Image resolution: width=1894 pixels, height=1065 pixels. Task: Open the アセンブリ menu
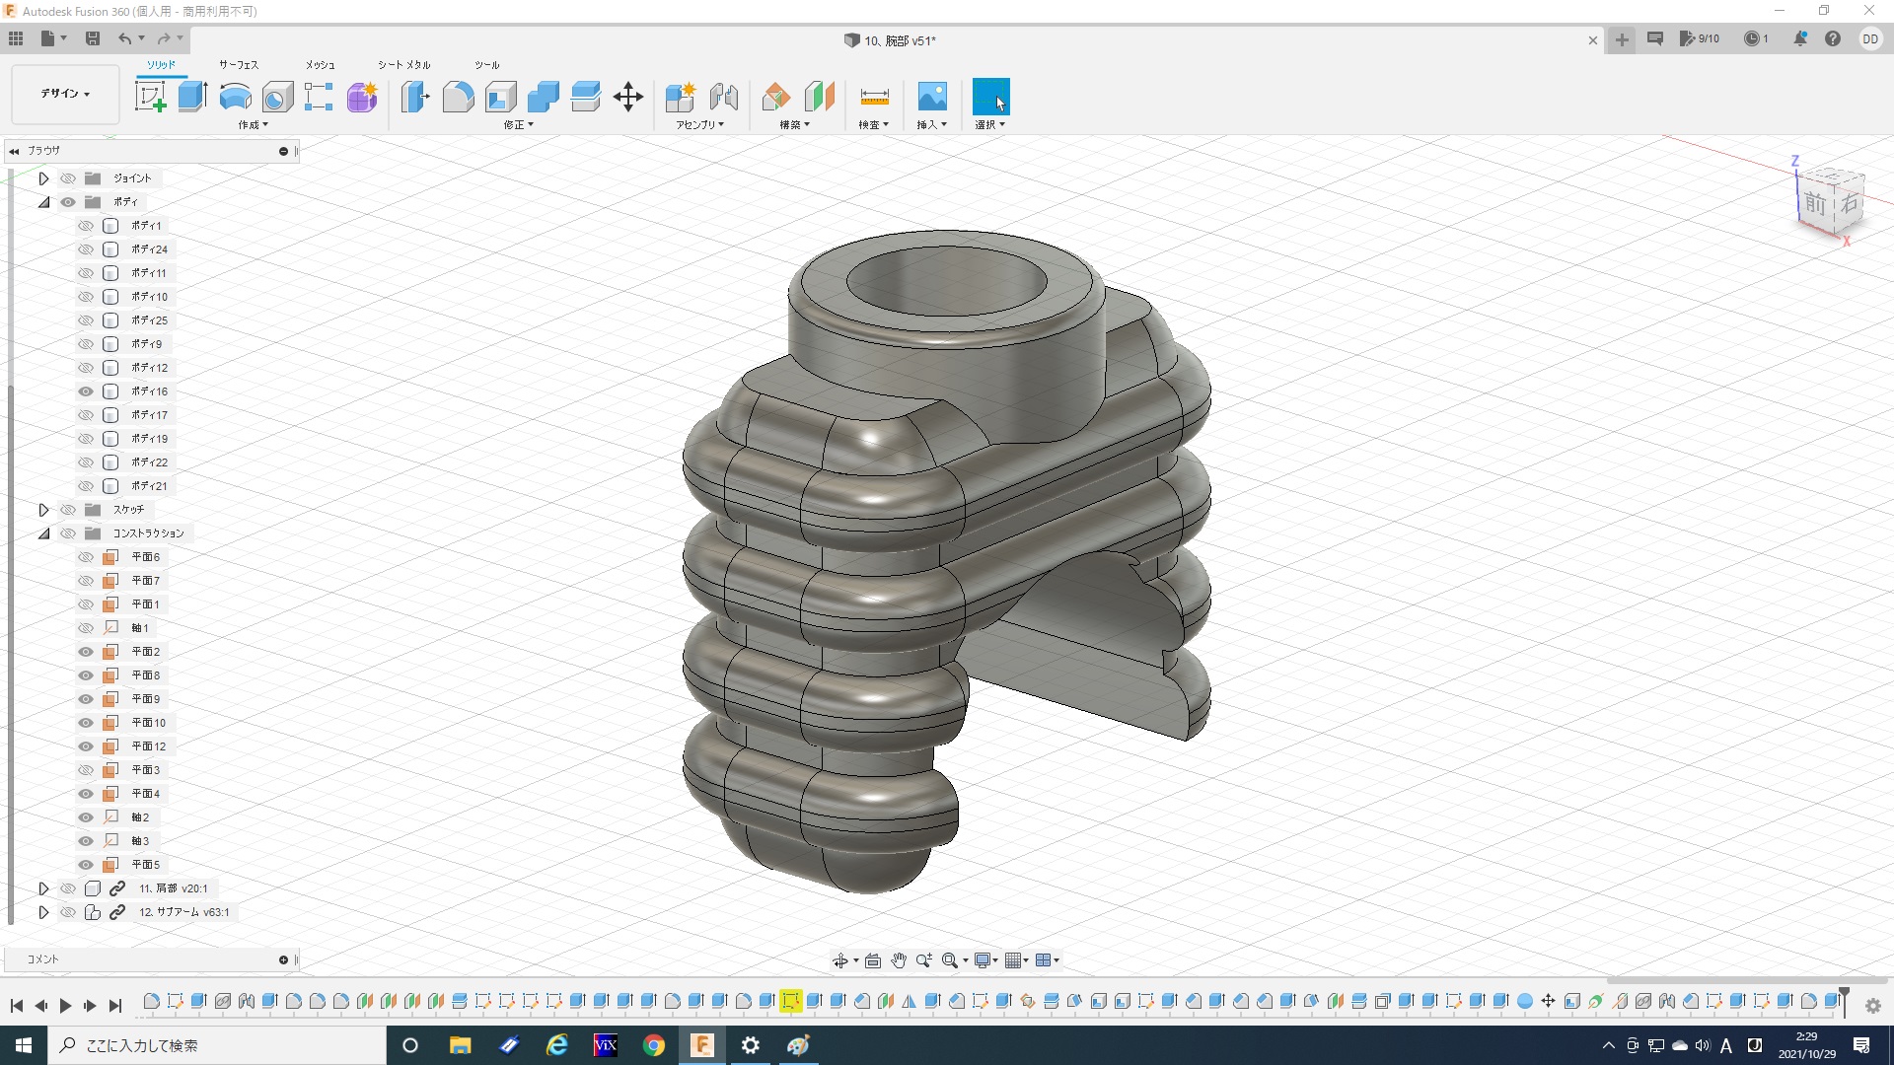click(x=699, y=125)
